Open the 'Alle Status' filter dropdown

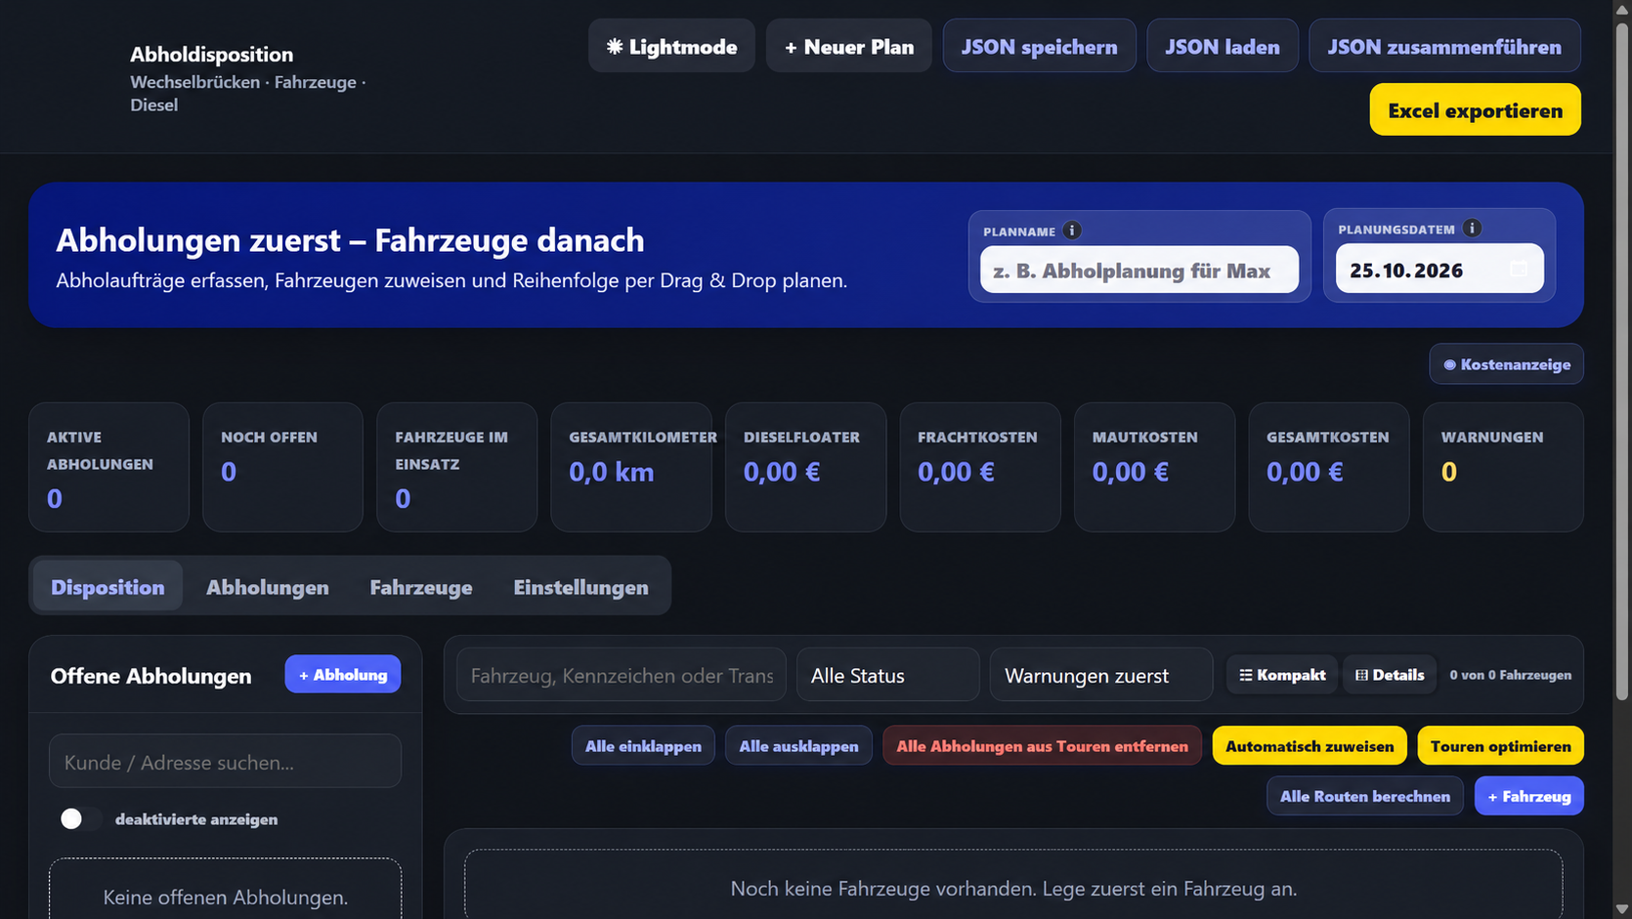click(x=887, y=675)
